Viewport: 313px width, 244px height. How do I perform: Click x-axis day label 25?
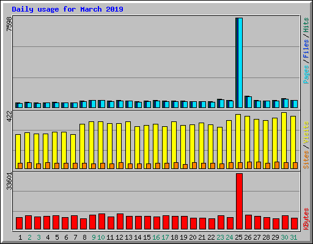coord(238,237)
